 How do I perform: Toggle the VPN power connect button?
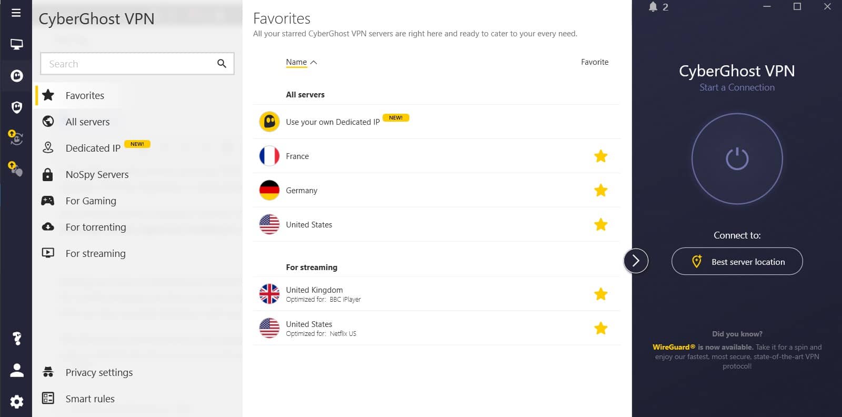pyautogui.click(x=737, y=158)
